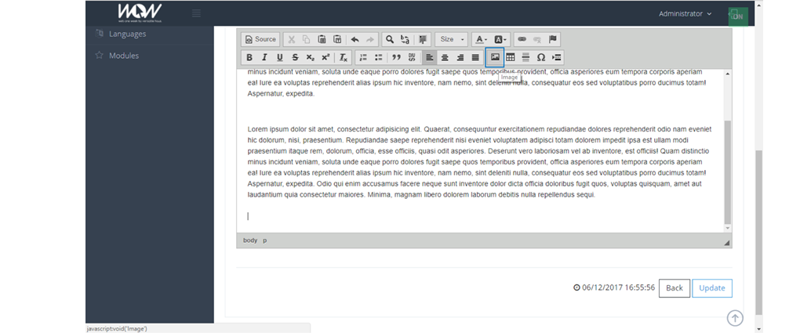Click the Image insert icon
This screenshot has height=336, width=811.
[x=495, y=57]
